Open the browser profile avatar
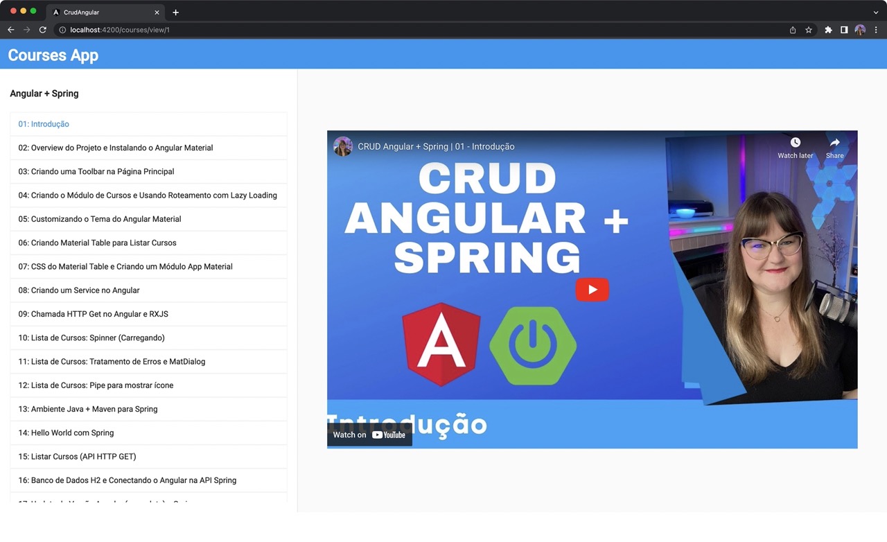Viewport: 887px width, 542px height. (860, 30)
